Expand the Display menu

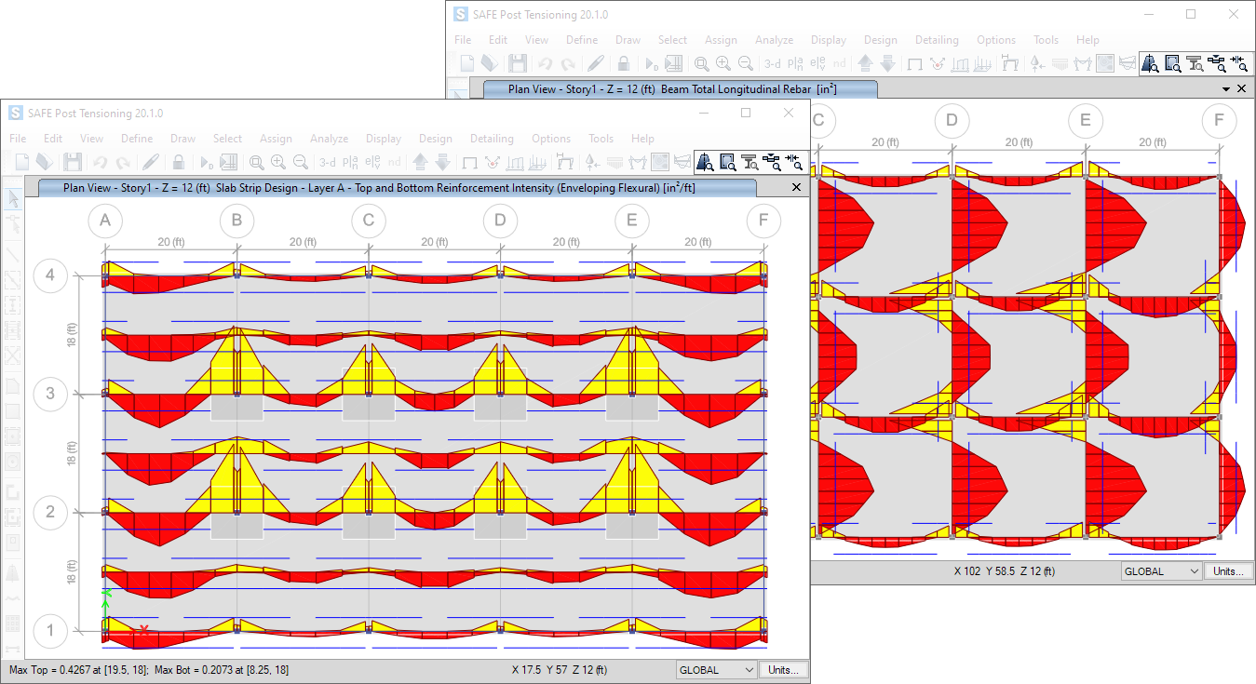[383, 138]
